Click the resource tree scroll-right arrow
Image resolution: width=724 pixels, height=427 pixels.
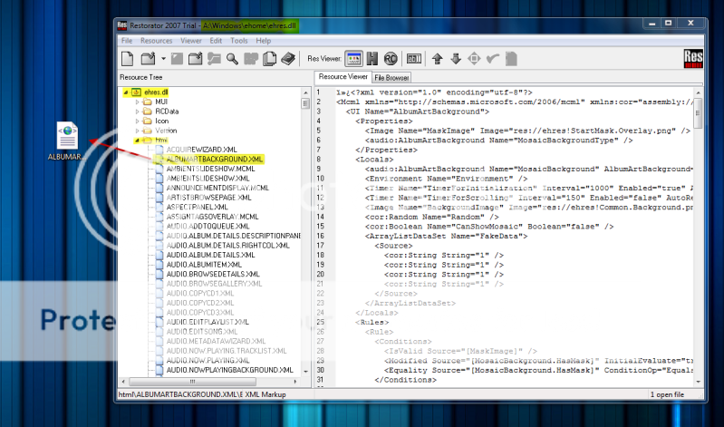coord(295,382)
